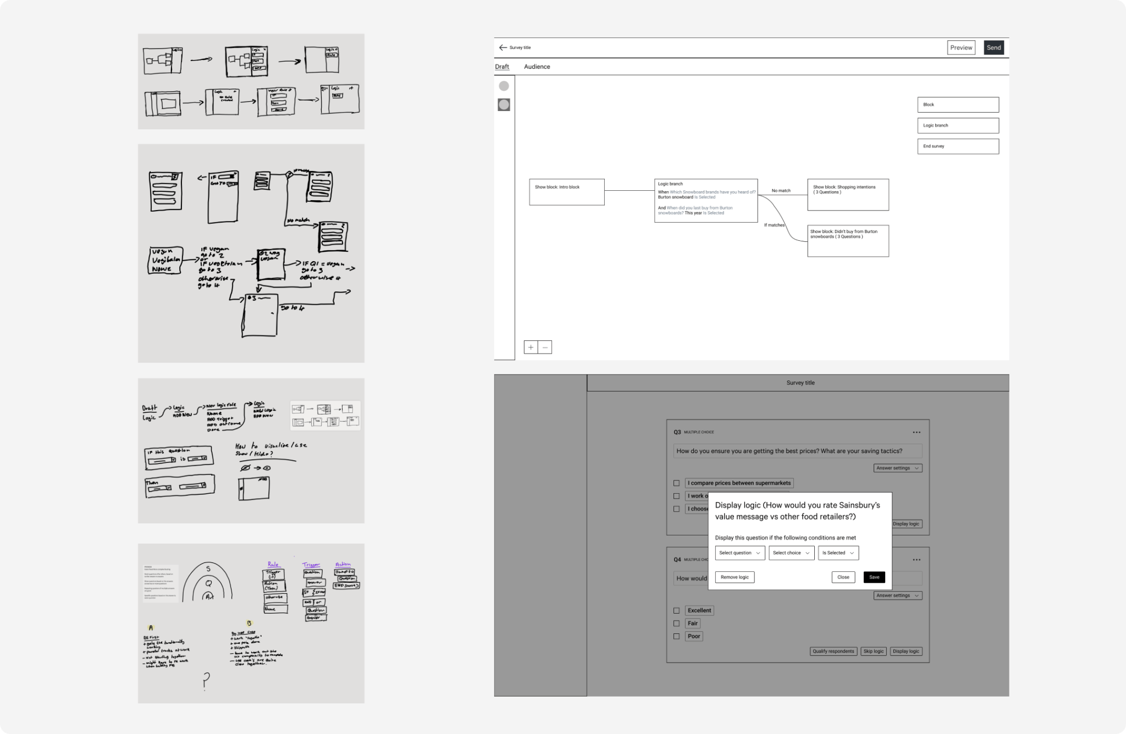Click the Send button
This screenshot has height=734, width=1126.
point(993,47)
